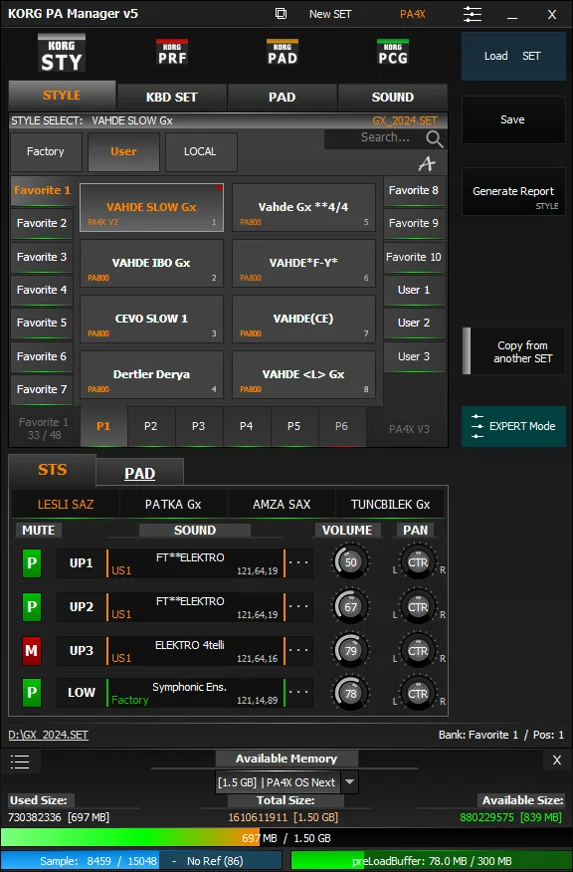The height and width of the screenshot is (872, 573).
Task: Open the KORG STY module icon
Action: point(61,54)
